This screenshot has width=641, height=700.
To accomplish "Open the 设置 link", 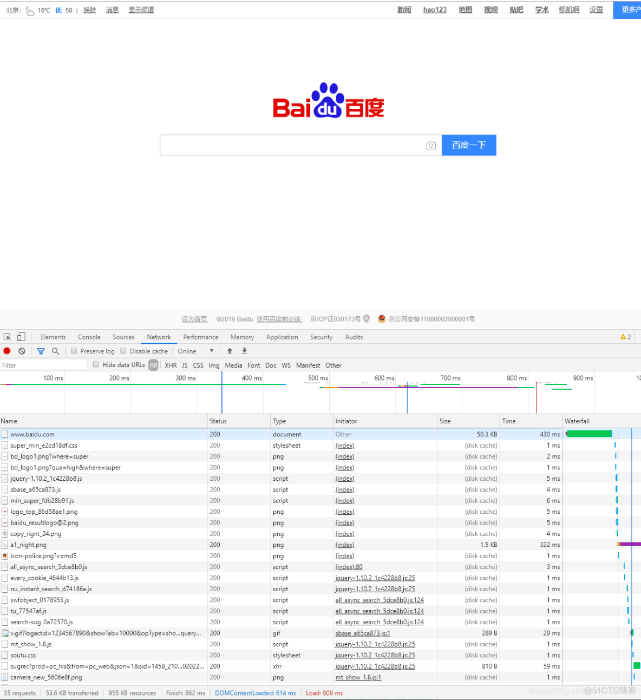I will pyautogui.click(x=596, y=10).
